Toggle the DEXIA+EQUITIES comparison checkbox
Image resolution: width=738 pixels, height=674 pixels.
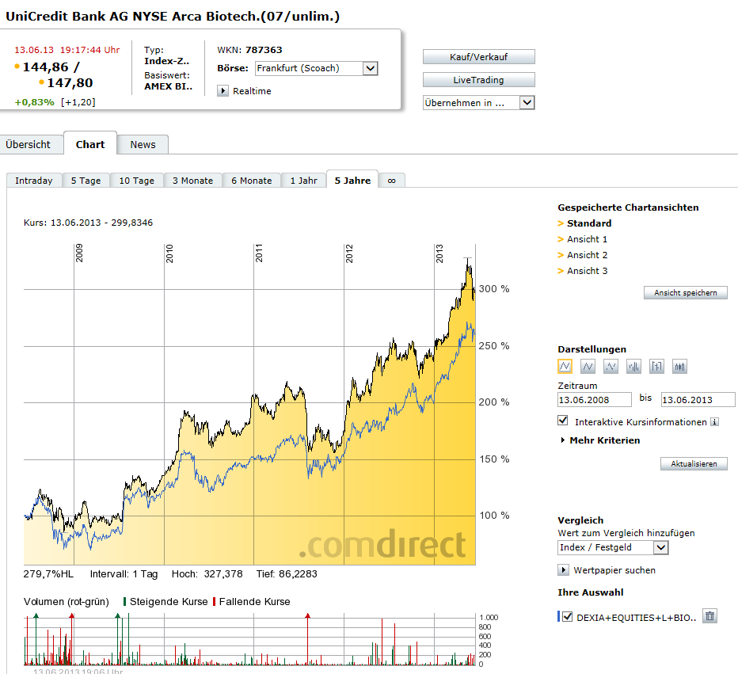(x=567, y=617)
